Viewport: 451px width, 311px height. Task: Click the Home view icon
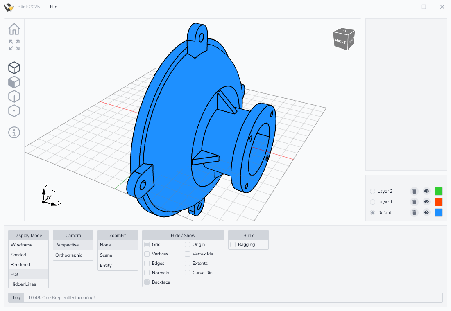click(x=14, y=29)
